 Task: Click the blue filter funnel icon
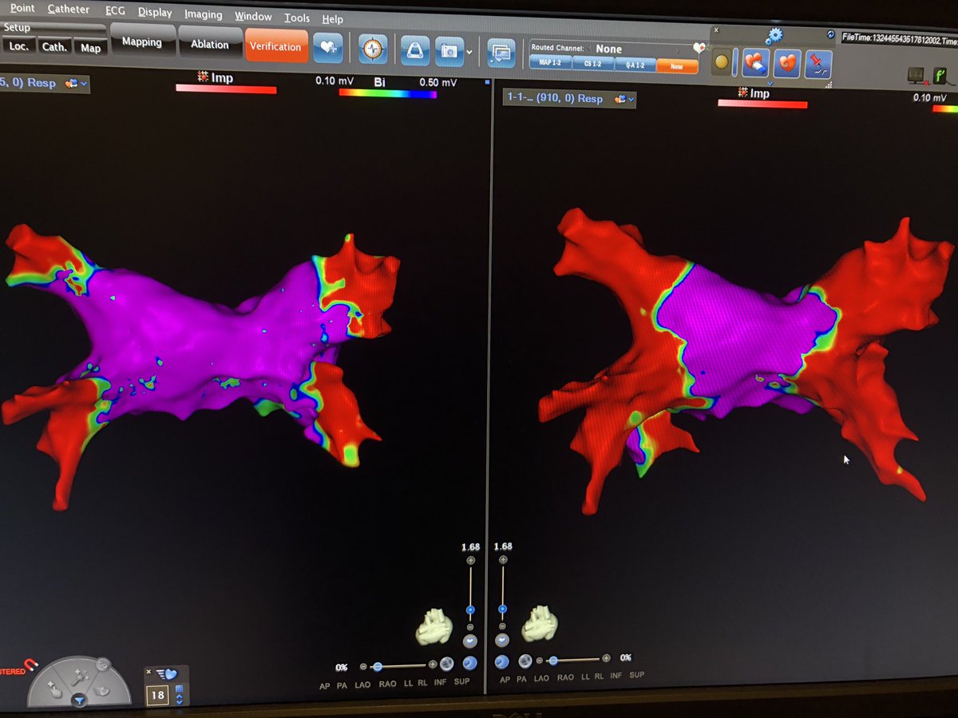tap(78, 701)
